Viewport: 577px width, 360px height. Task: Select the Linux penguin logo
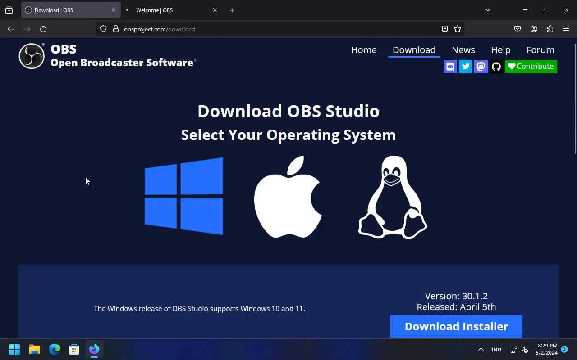tap(393, 197)
